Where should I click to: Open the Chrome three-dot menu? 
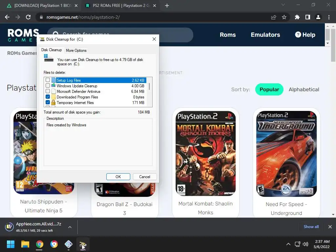tap(329, 17)
